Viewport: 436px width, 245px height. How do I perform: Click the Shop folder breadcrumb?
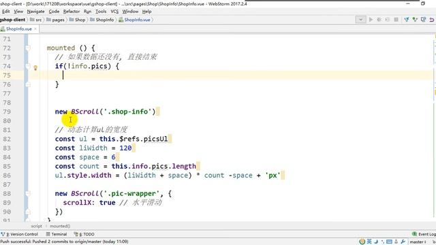click(77, 20)
